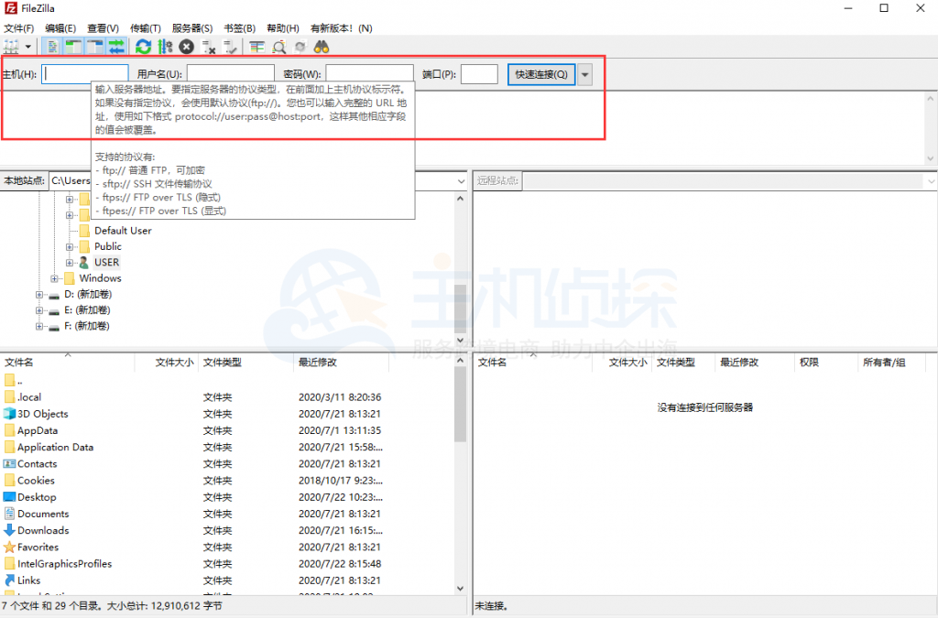The height and width of the screenshot is (618, 938).
Task: Open Find files with the binoculars icon
Action: pos(319,46)
